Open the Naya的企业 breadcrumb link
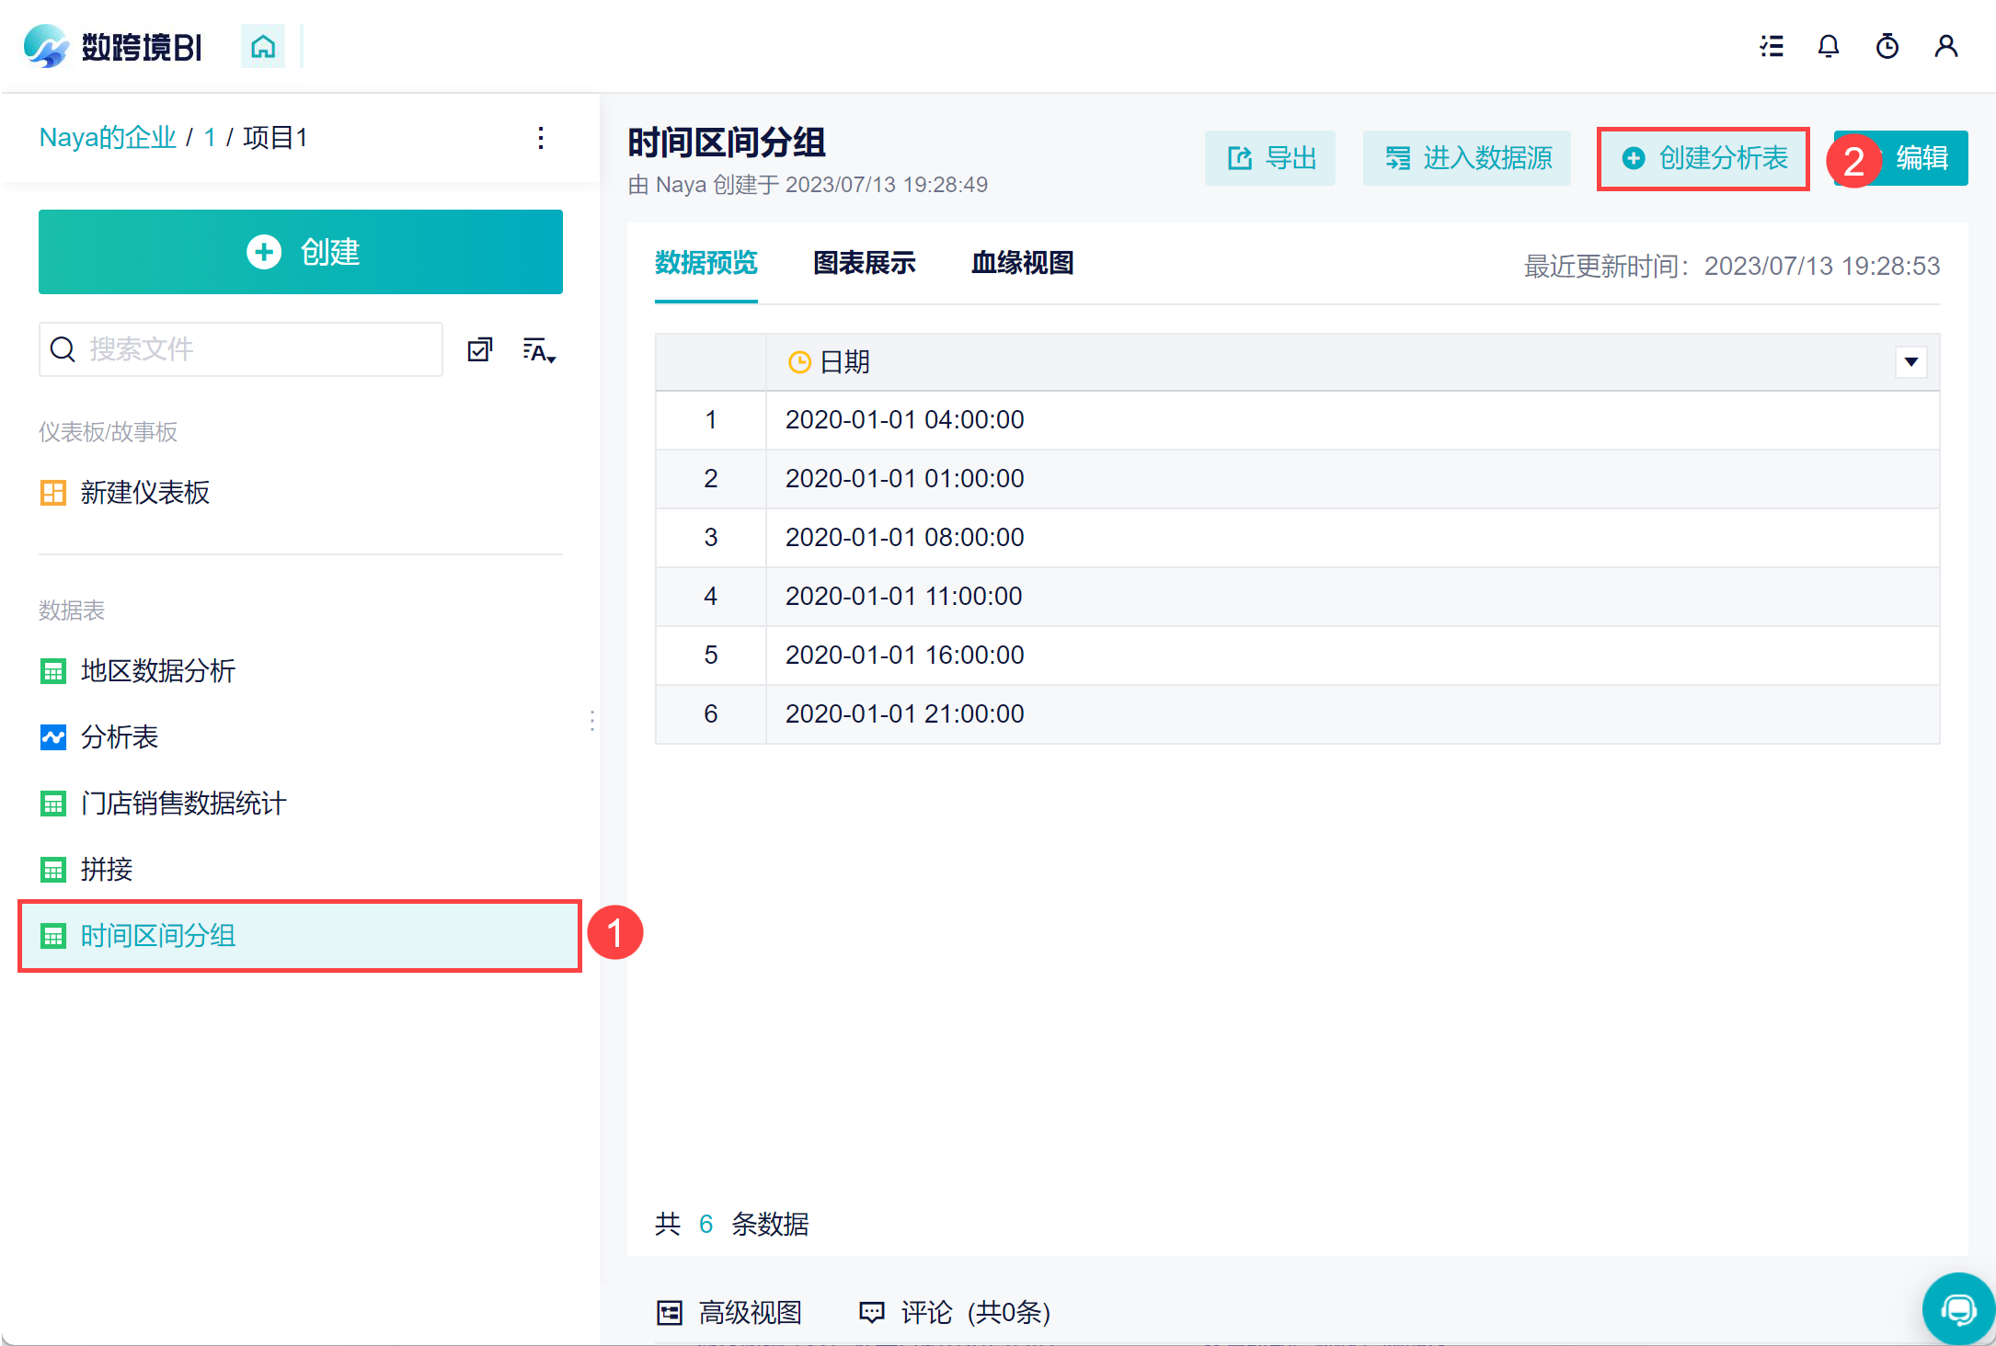Image resolution: width=1996 pixels, height=1346 pixels. 108,138
